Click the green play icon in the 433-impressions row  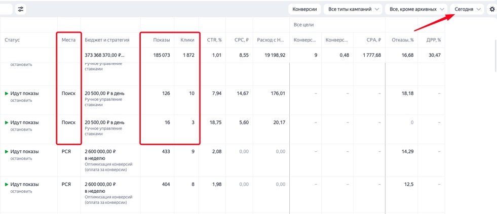7,152
